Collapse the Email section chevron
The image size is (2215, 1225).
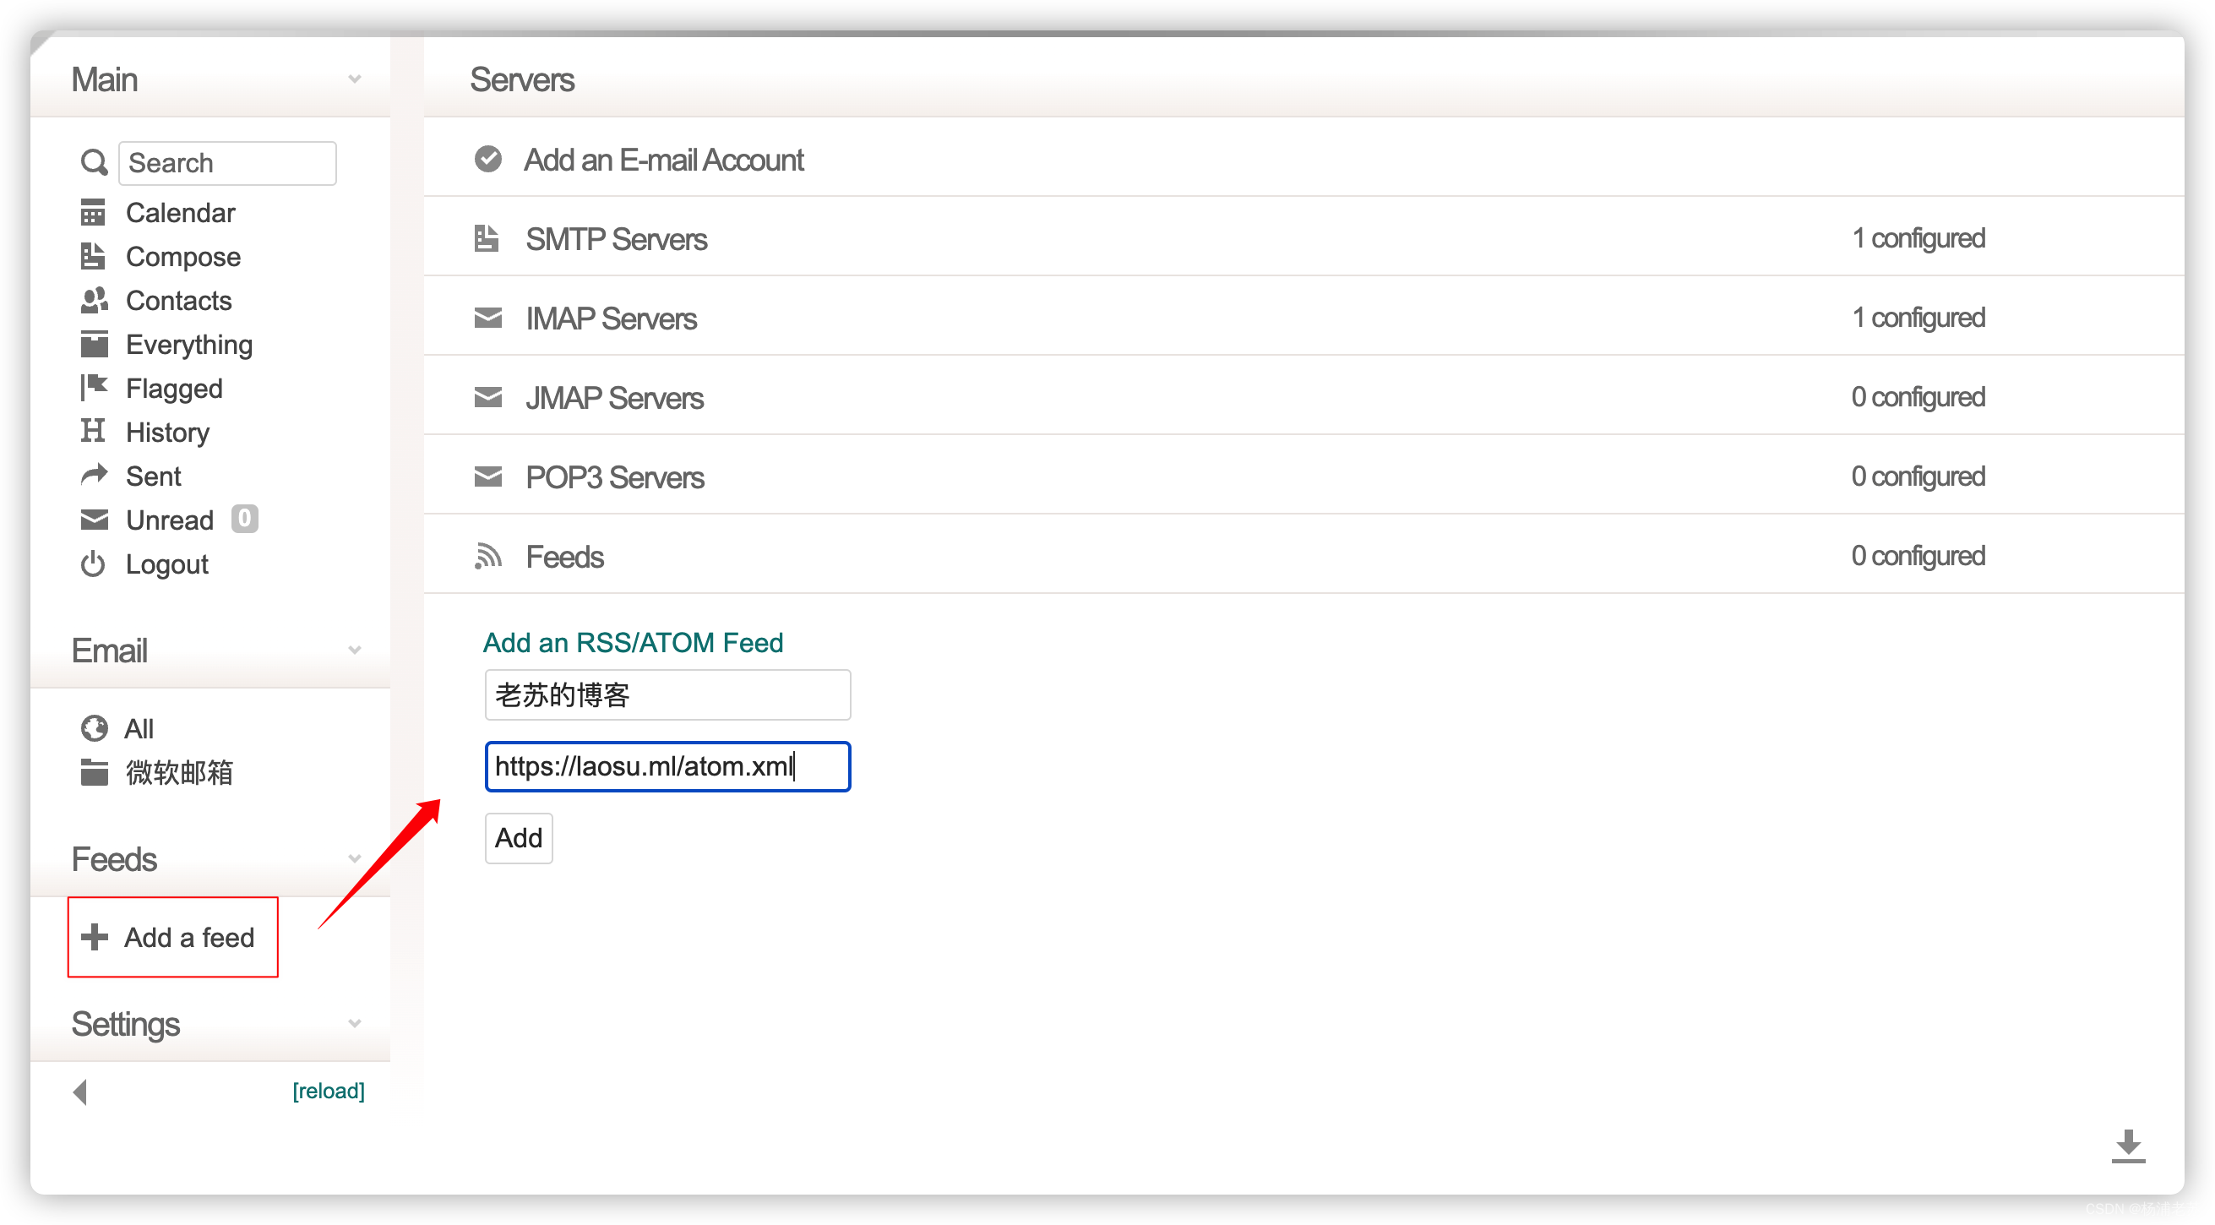coord(354,650)
